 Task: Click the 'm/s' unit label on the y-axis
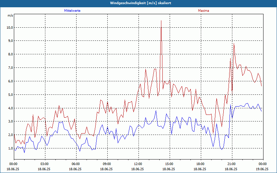pyautogui.click(x=10, y=16)
